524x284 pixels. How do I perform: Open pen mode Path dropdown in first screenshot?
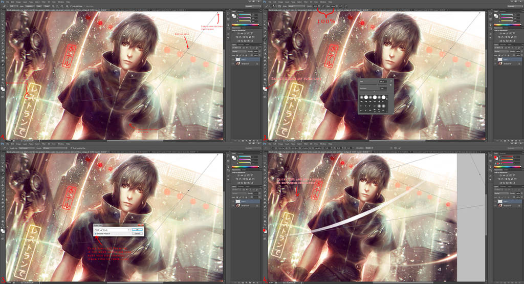point(14,6)
